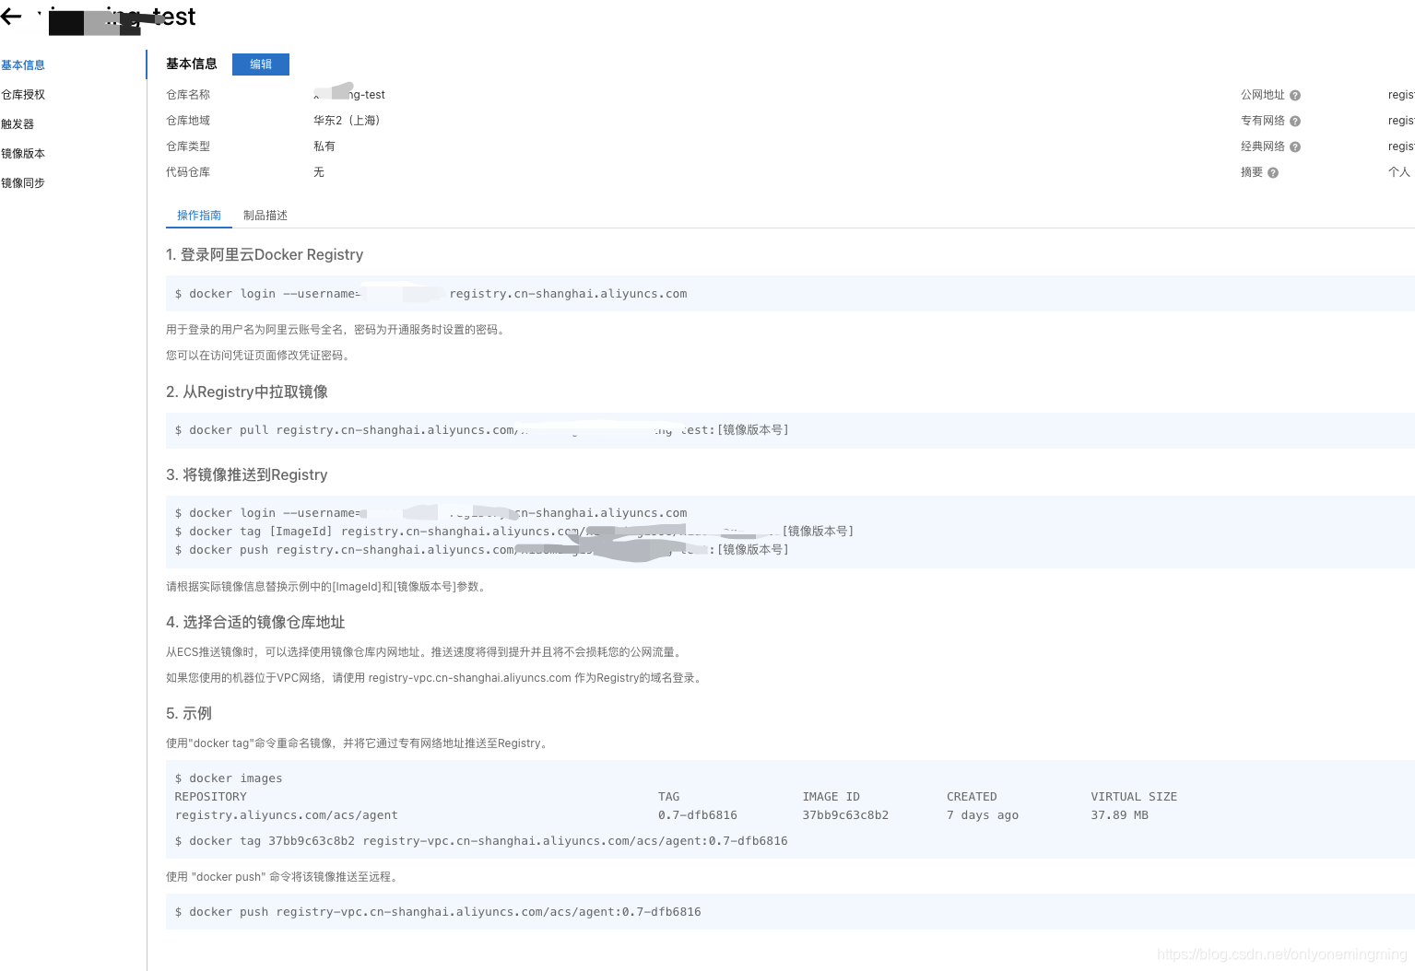Image resolution: width=1415 pixels, height=971 pixels.
Task: Click the docker tag 37bb9c63c8b2 command
Action: [x=481, y=841]
